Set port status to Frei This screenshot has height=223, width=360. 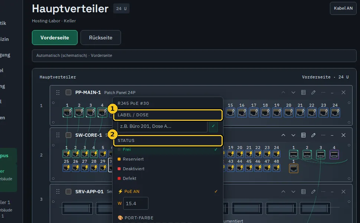[x=168, y=149]
